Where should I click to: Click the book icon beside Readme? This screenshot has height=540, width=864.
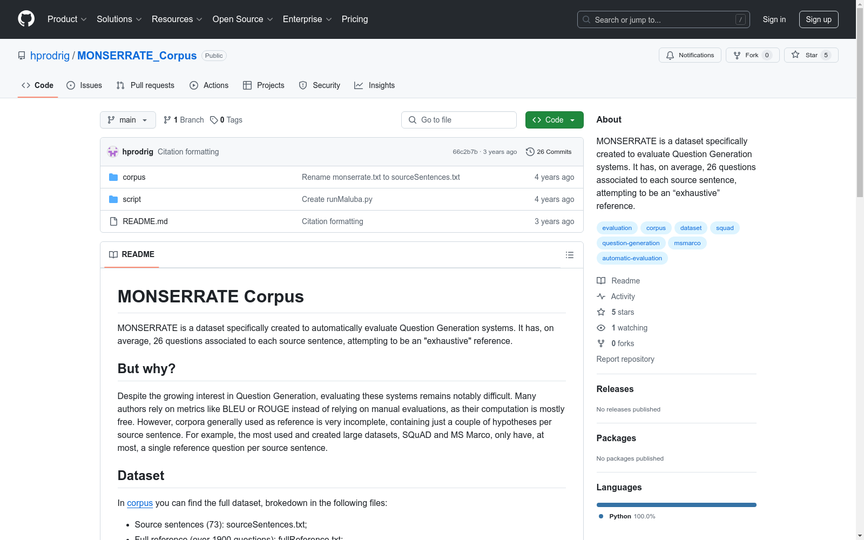pos(601,281)
